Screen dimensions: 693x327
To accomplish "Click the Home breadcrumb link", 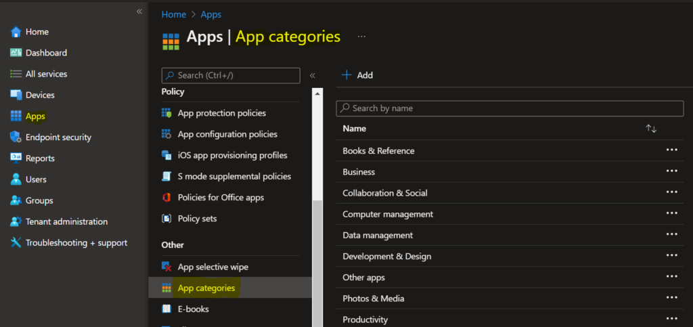I will pyautogui.click(x=174, y=15).
